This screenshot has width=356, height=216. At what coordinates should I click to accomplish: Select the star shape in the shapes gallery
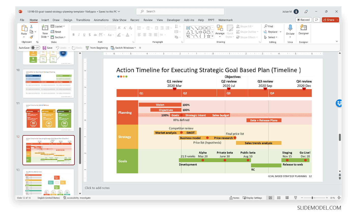[209, 36]
